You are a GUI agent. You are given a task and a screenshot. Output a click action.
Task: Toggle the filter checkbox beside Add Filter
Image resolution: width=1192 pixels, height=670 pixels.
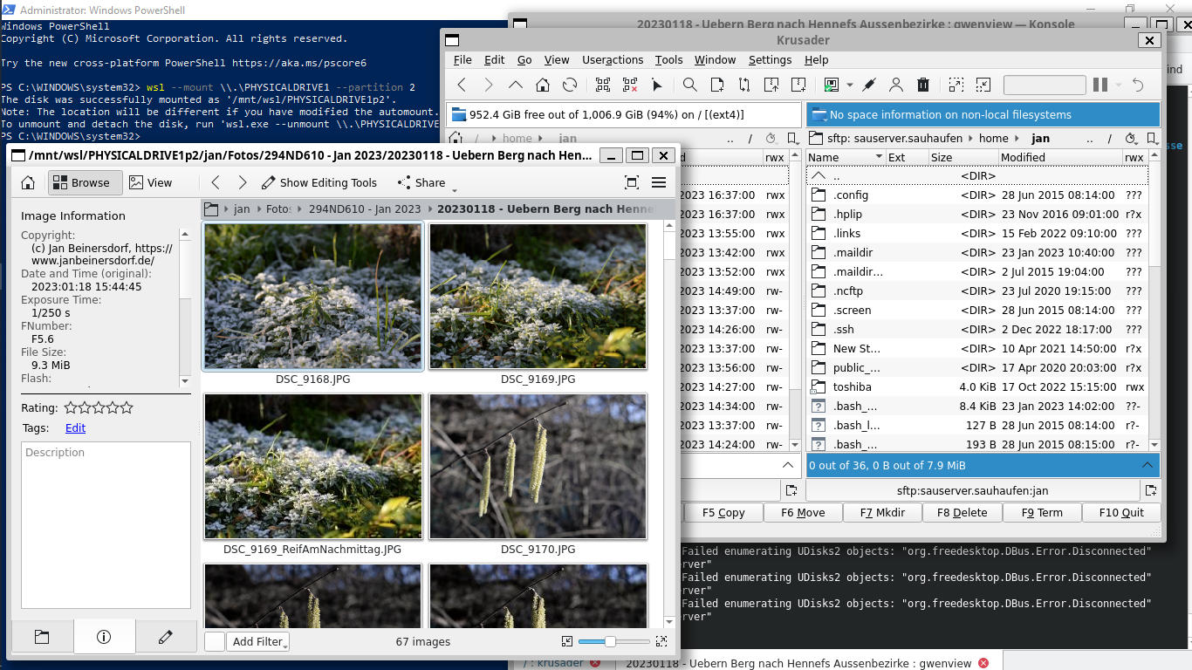point(215,641)
